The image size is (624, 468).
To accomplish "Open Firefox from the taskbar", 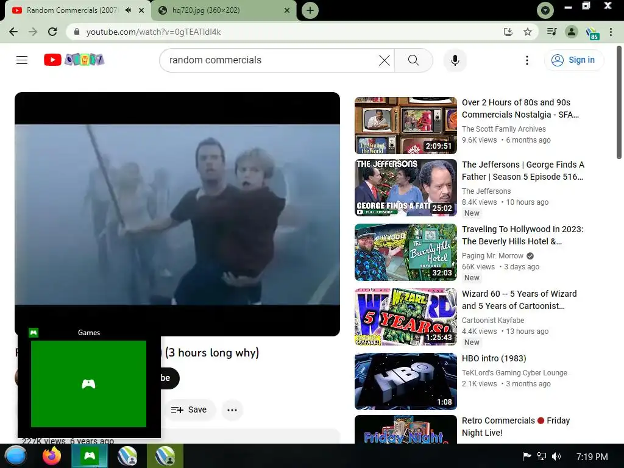I will 52,456.
